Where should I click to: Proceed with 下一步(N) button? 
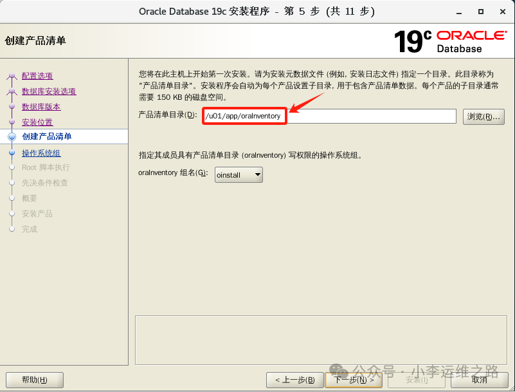click(354, 380)
